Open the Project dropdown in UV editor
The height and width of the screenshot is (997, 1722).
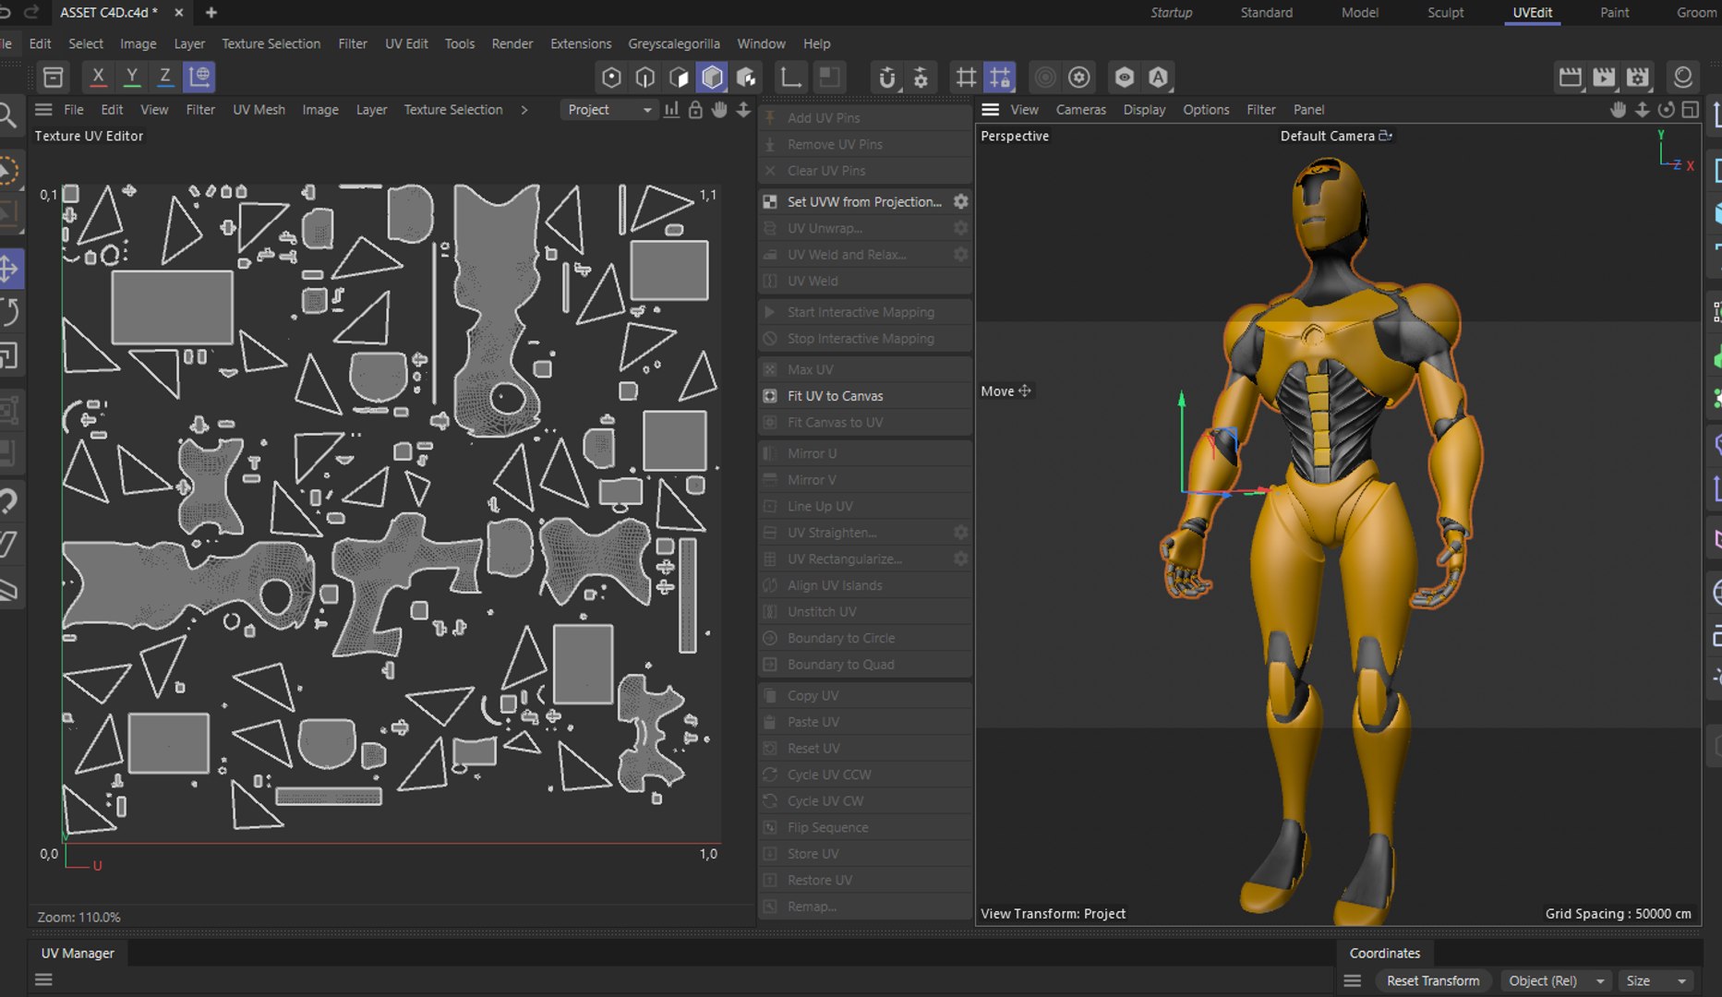[608, 110]
